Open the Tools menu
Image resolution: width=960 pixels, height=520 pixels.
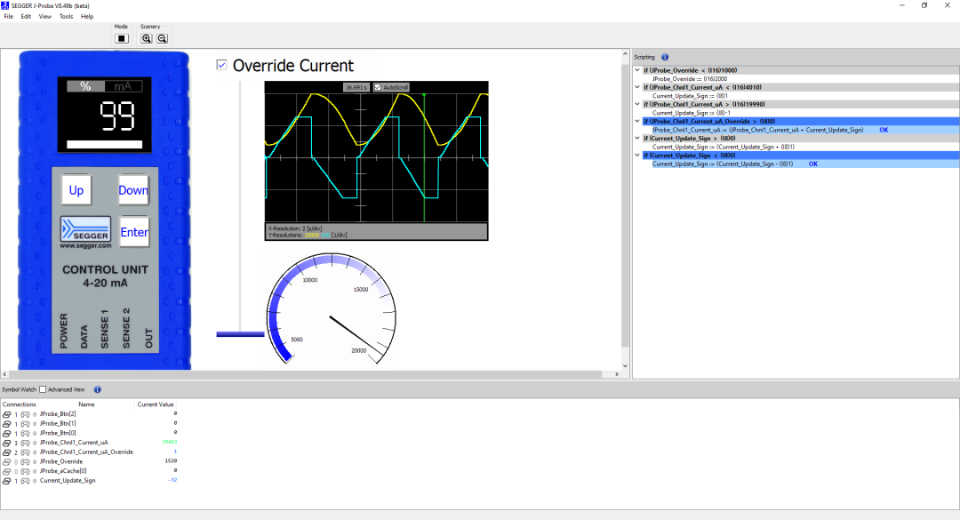click(66, 17)
